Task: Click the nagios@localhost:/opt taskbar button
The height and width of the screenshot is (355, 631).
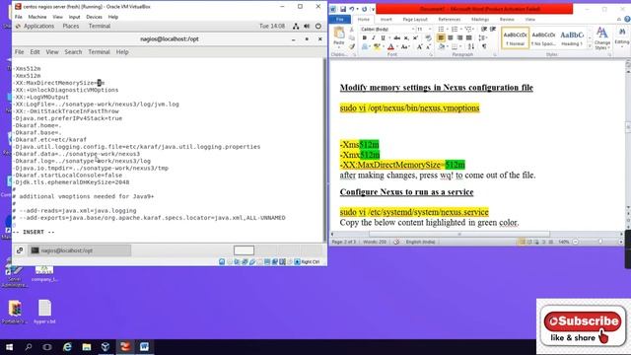Action: pos(79,250)
